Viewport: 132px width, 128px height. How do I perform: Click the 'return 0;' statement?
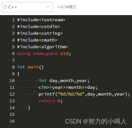point(51,101)
